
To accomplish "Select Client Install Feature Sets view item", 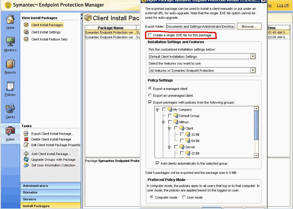I will 49,39.
